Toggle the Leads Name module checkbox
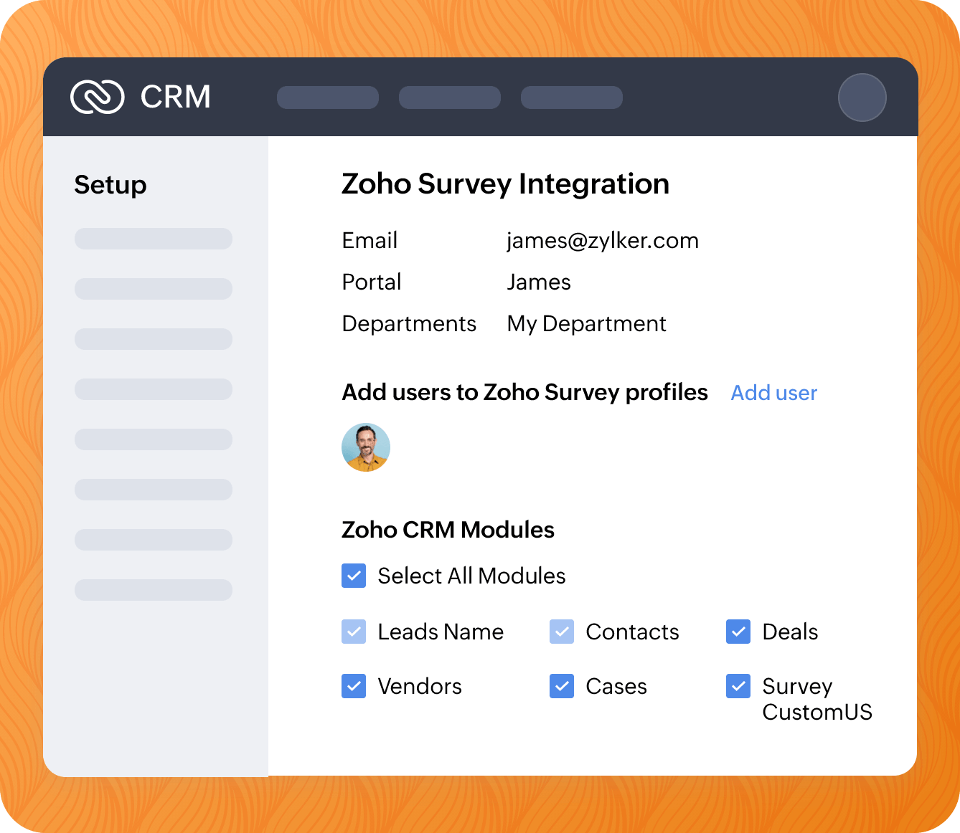This screenshot has width=960, height=833. [354, 632]
